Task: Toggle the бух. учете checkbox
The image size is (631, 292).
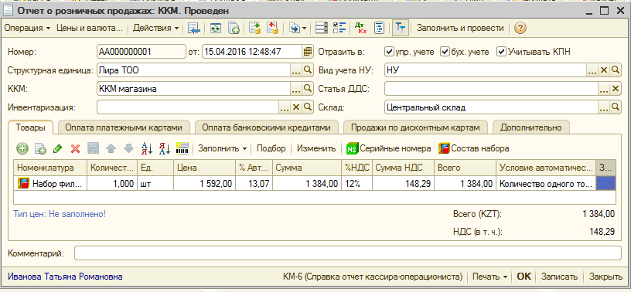Action: pos(445,52)
